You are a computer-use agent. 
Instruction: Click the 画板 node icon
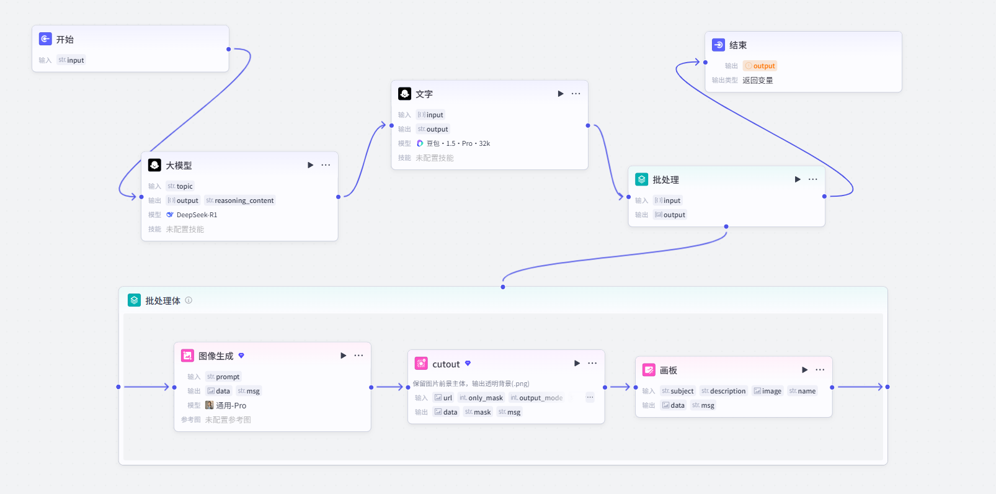[x=649, y=370]
